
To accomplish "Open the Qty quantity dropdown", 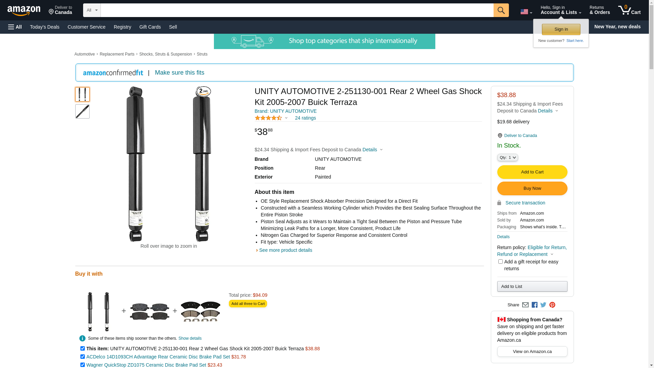I will (508, 157).
